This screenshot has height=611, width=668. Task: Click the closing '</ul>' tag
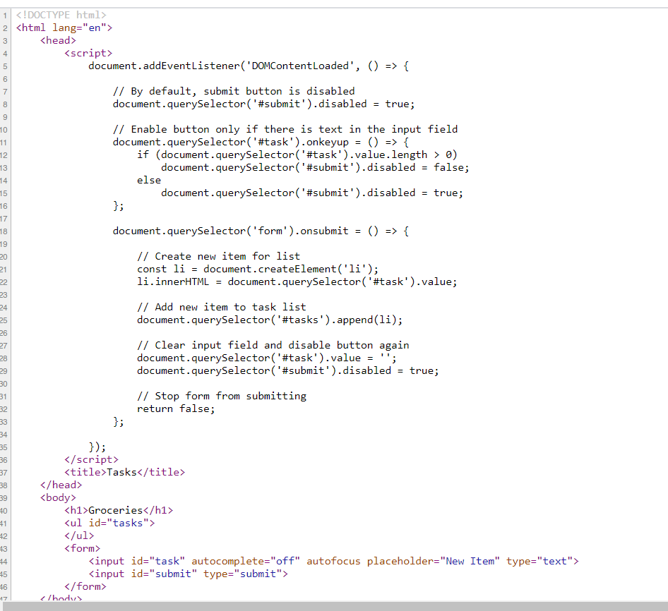click(x=79, y=536)
